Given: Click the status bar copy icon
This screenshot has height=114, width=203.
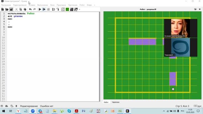Looking at the screenshot, I should (x=12, y=106).
